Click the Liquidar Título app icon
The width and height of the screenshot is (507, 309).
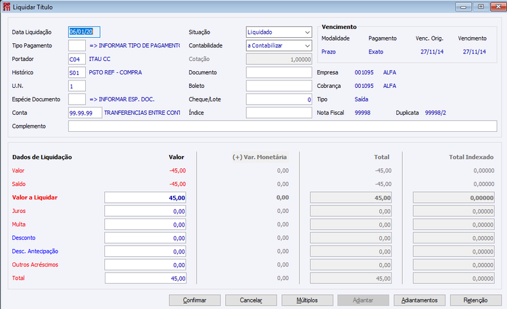(7, 7)
